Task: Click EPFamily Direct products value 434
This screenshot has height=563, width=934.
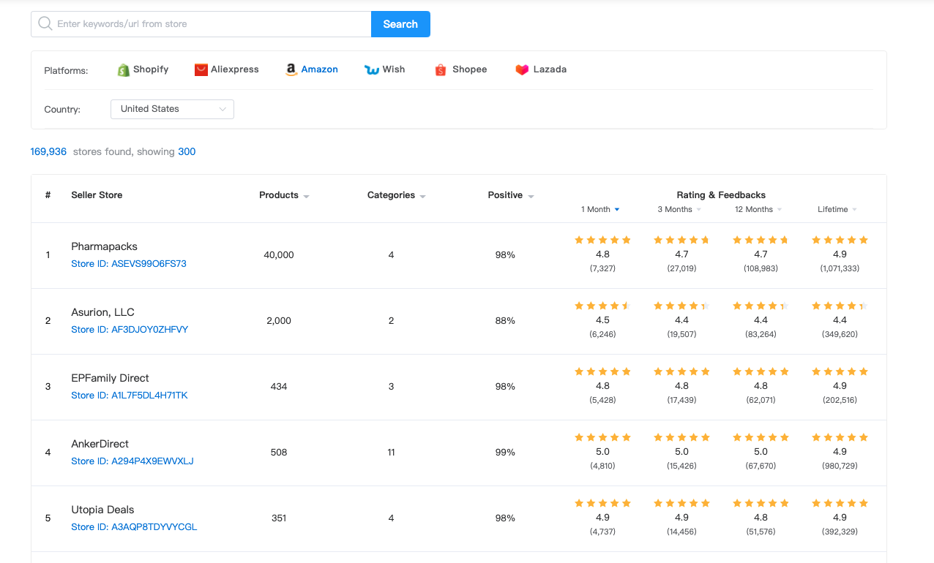Action: 279,387
